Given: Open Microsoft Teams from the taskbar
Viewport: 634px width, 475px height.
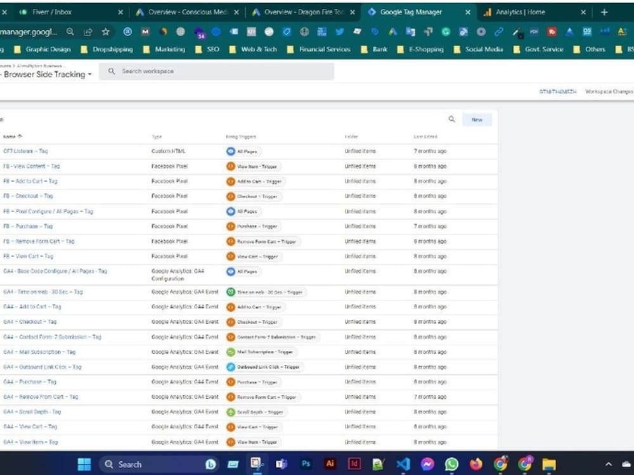Looking at the screenshot, I should coord(281,464).
